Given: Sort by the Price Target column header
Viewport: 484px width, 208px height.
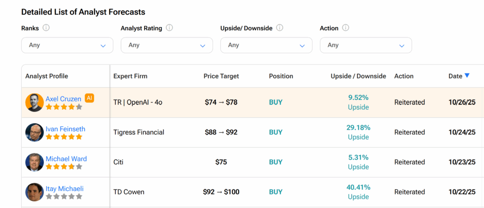Looking at the screenshot, I should tap(221, 76).
